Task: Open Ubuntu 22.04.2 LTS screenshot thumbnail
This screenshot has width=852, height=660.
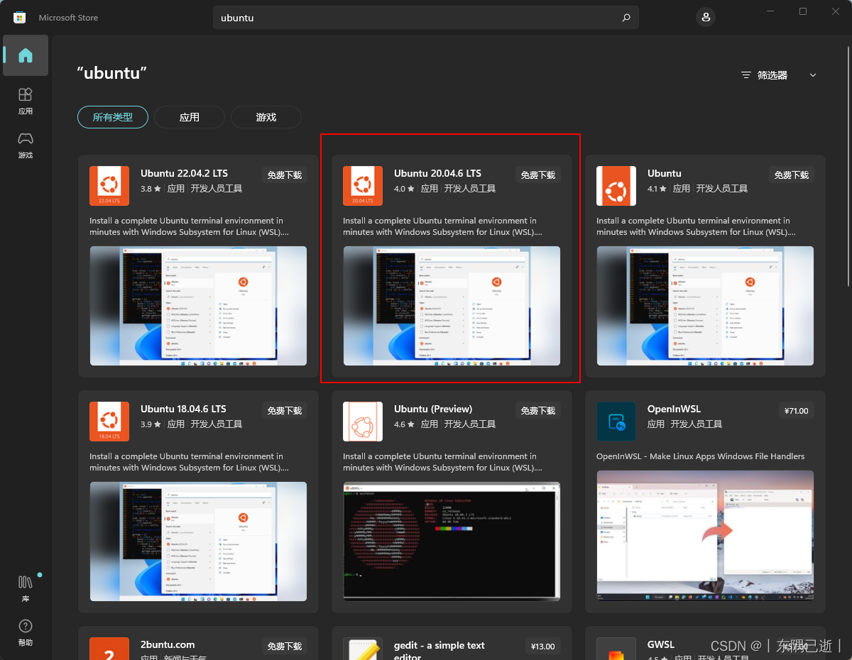Action: coord(198,306)
